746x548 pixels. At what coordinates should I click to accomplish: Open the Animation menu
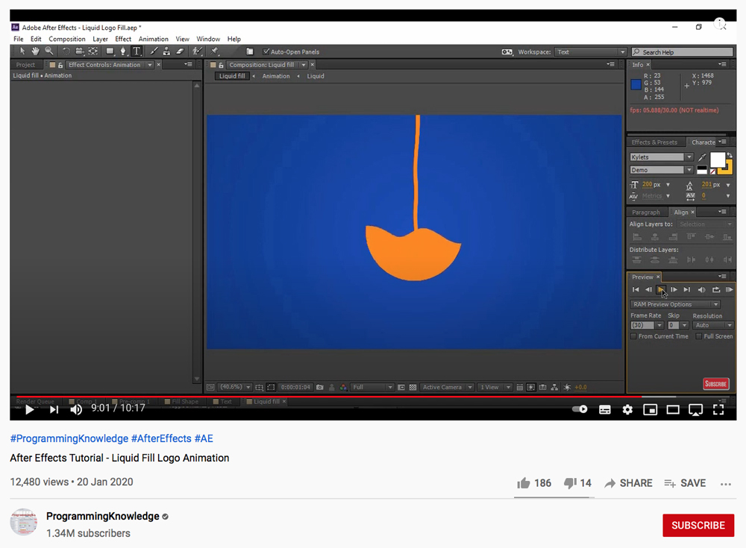coord(153,39)
